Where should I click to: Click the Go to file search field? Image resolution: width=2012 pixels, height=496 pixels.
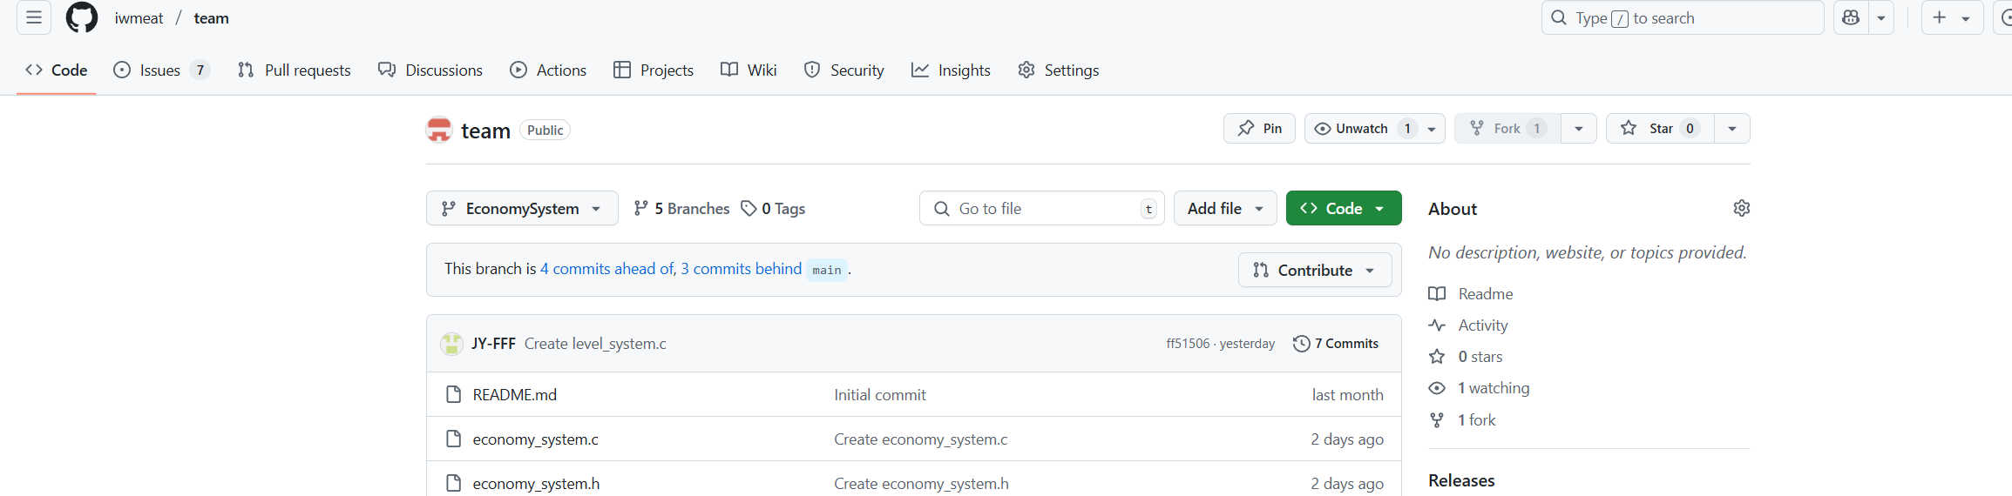coord(1041,209)
